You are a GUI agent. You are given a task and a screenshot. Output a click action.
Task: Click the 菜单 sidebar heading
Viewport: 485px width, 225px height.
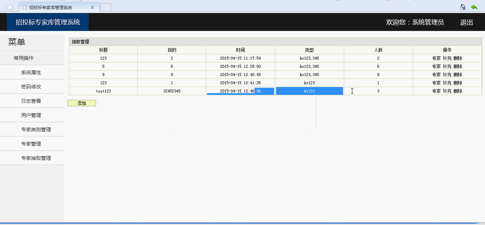17,42
